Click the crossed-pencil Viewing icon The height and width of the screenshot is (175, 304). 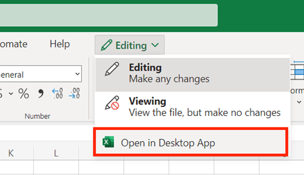click(112, 103)
